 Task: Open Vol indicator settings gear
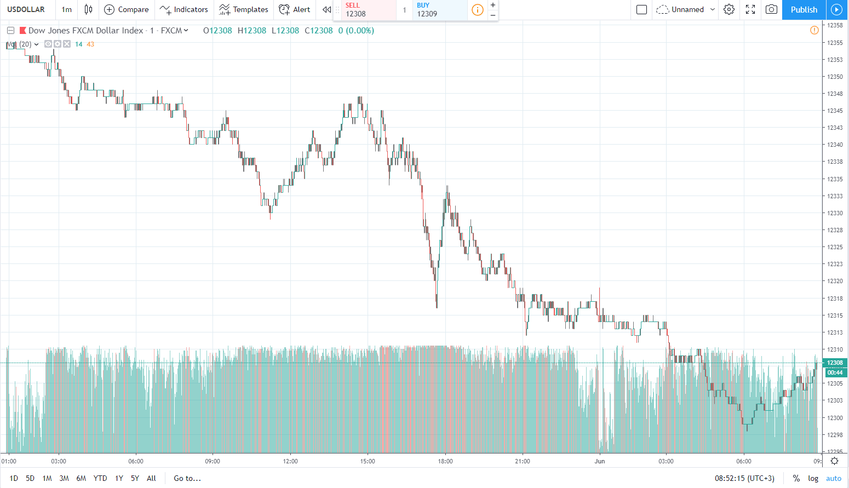click(58, 44)
